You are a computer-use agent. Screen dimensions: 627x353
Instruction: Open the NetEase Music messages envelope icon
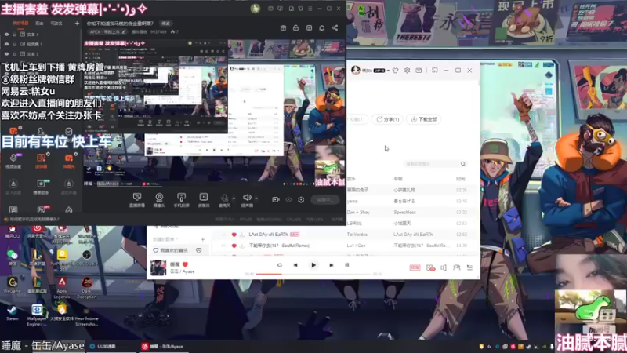pyautogui.click(x=419, y=71)
